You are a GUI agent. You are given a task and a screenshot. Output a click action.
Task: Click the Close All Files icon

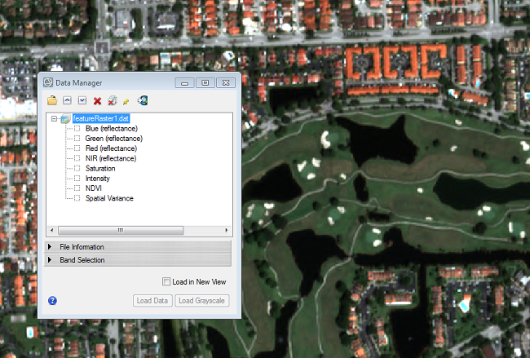click(x=112, y=100)
